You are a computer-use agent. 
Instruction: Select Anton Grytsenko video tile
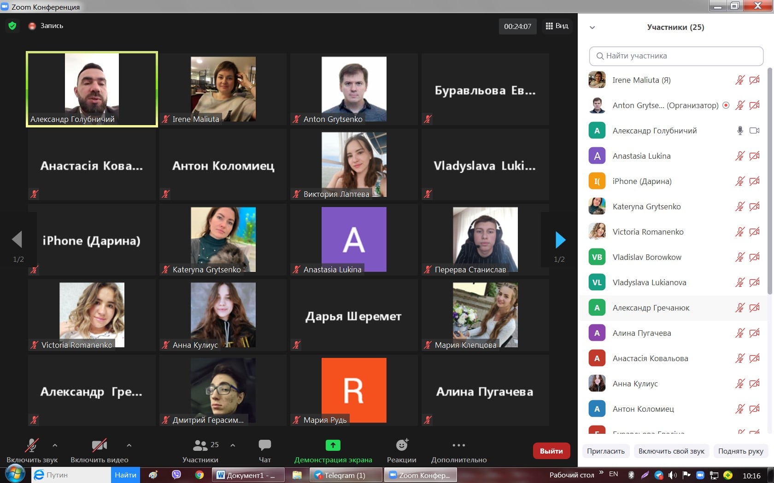tap(354, 89)
